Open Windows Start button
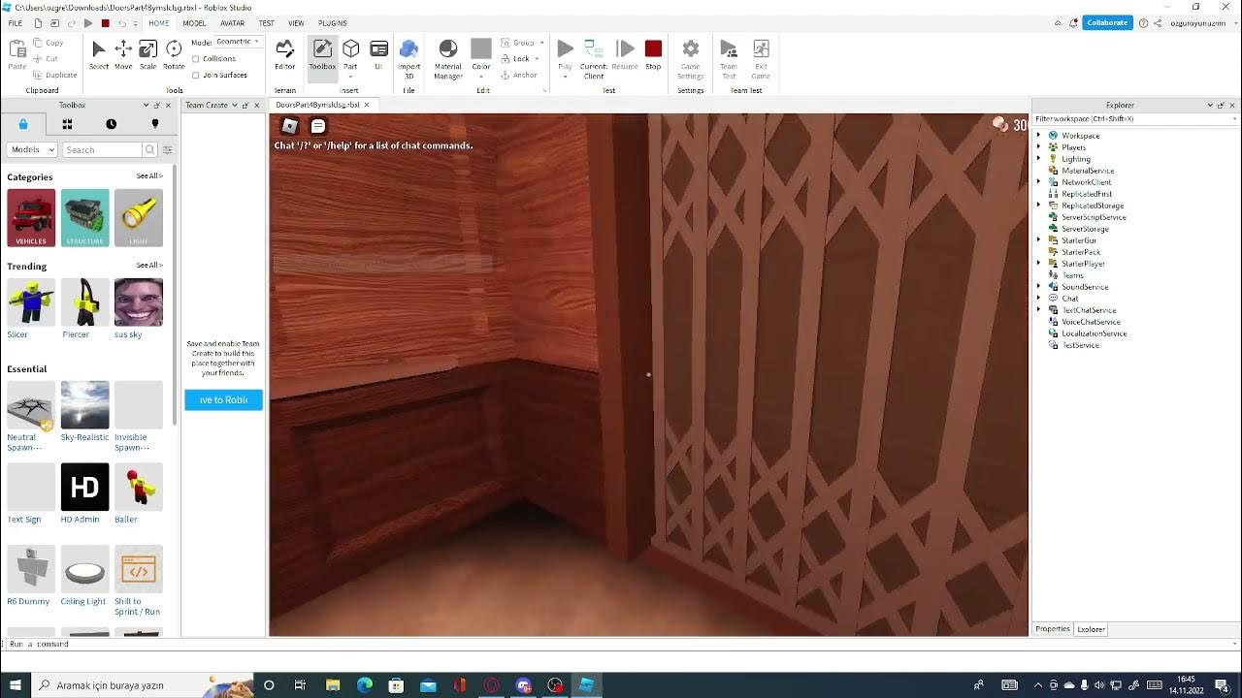 point(16,684)
